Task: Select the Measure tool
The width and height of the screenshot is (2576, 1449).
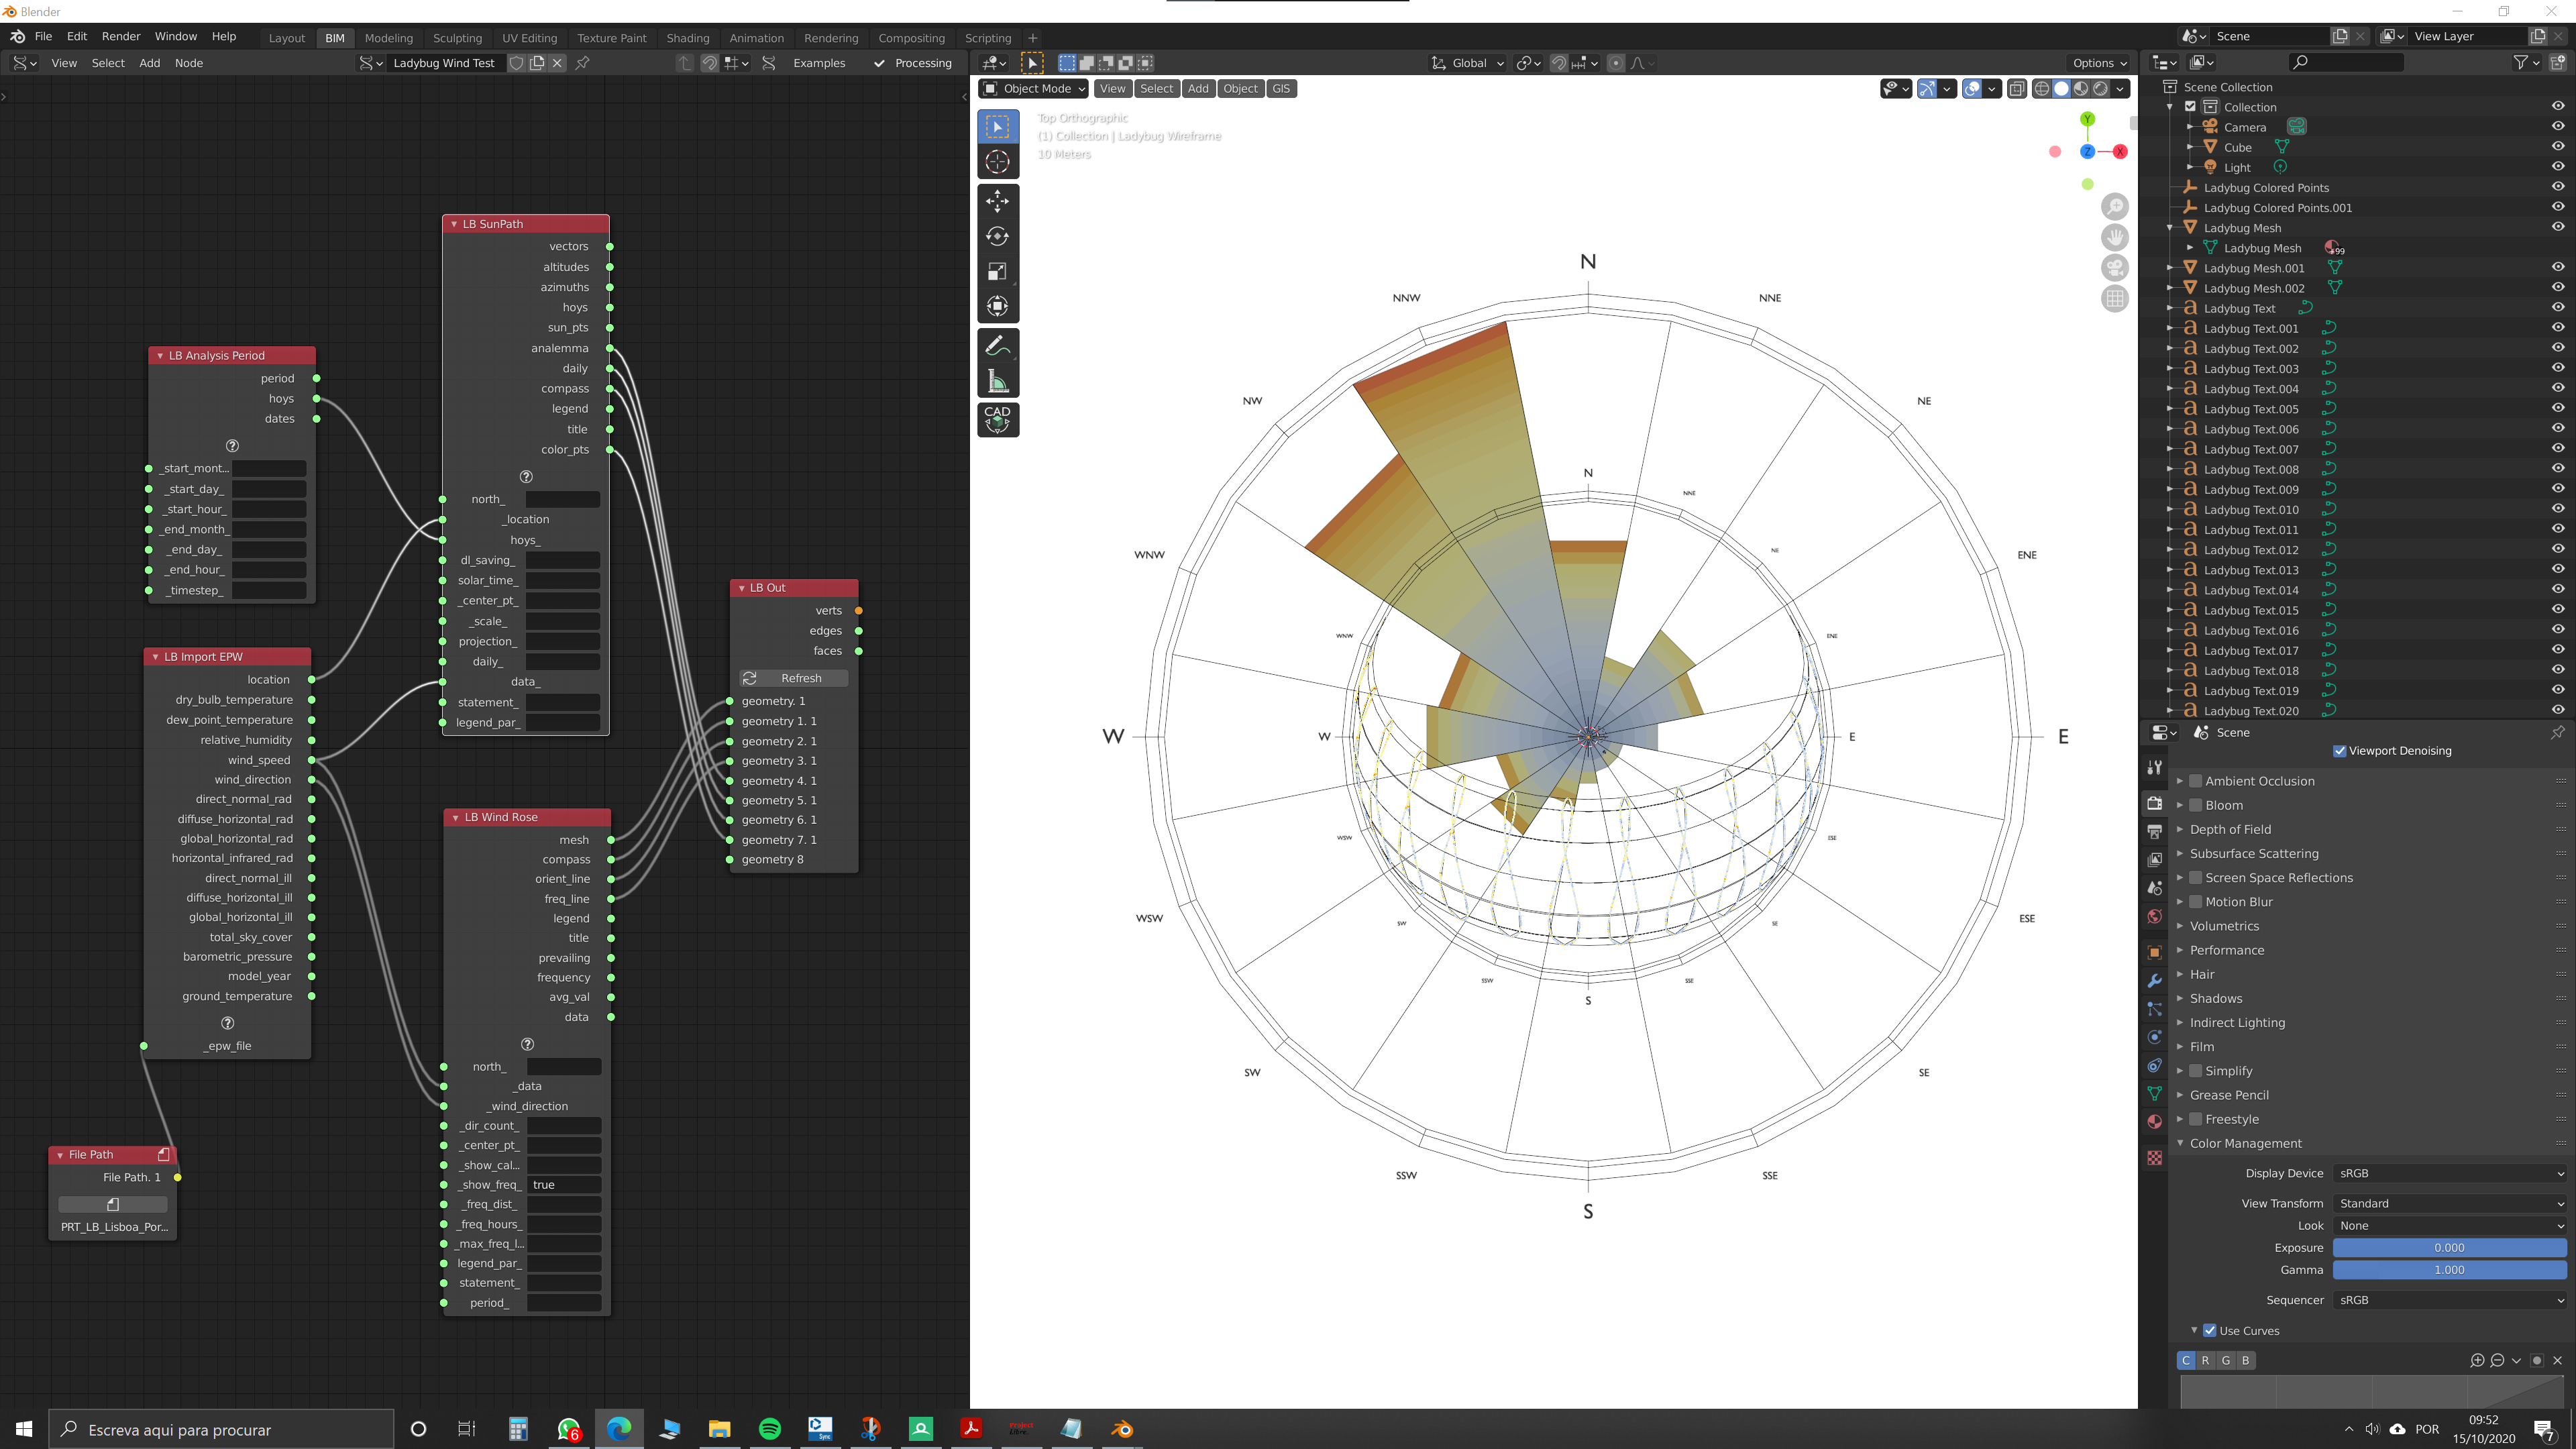Action: [x=997, y=381]
